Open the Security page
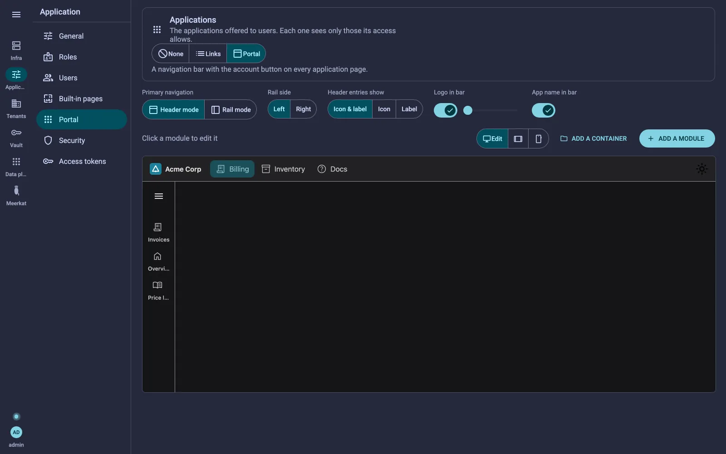726x454 pixels. pos(82,140)
